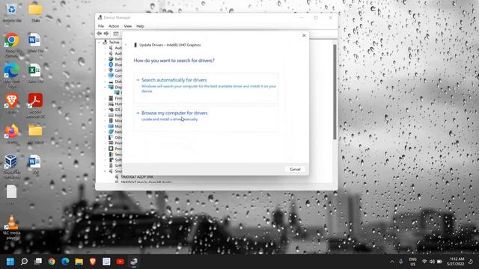Open the Excel file on desktop
The width and height of the screenshot is (479, 269).
[x=35, y=73]
